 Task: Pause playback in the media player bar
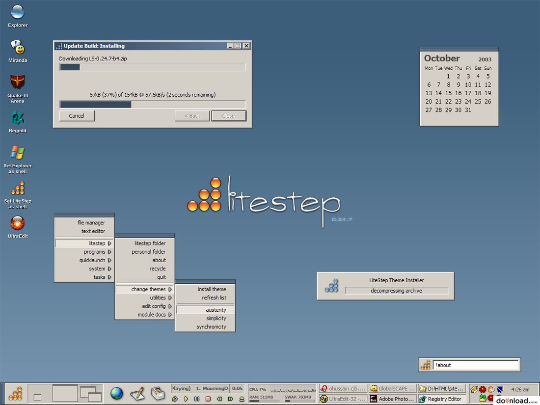pos(197,399)
